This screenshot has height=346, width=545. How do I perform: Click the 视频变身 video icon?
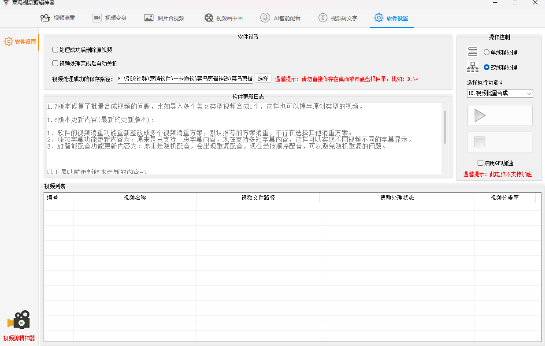tap(97, 18)
